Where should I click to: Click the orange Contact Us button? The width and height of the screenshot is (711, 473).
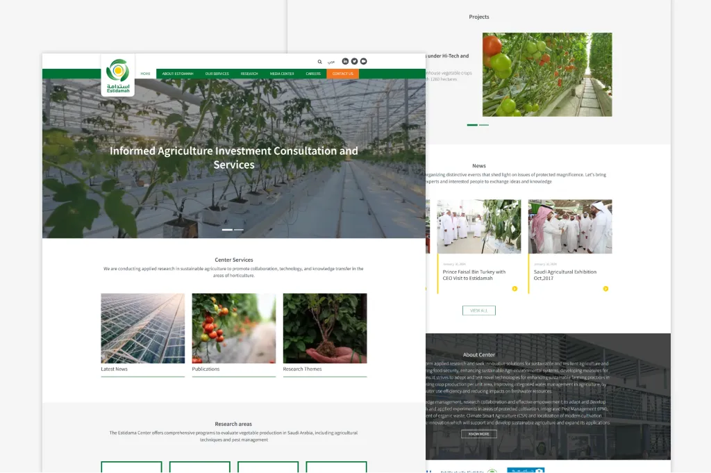(342, 74)
